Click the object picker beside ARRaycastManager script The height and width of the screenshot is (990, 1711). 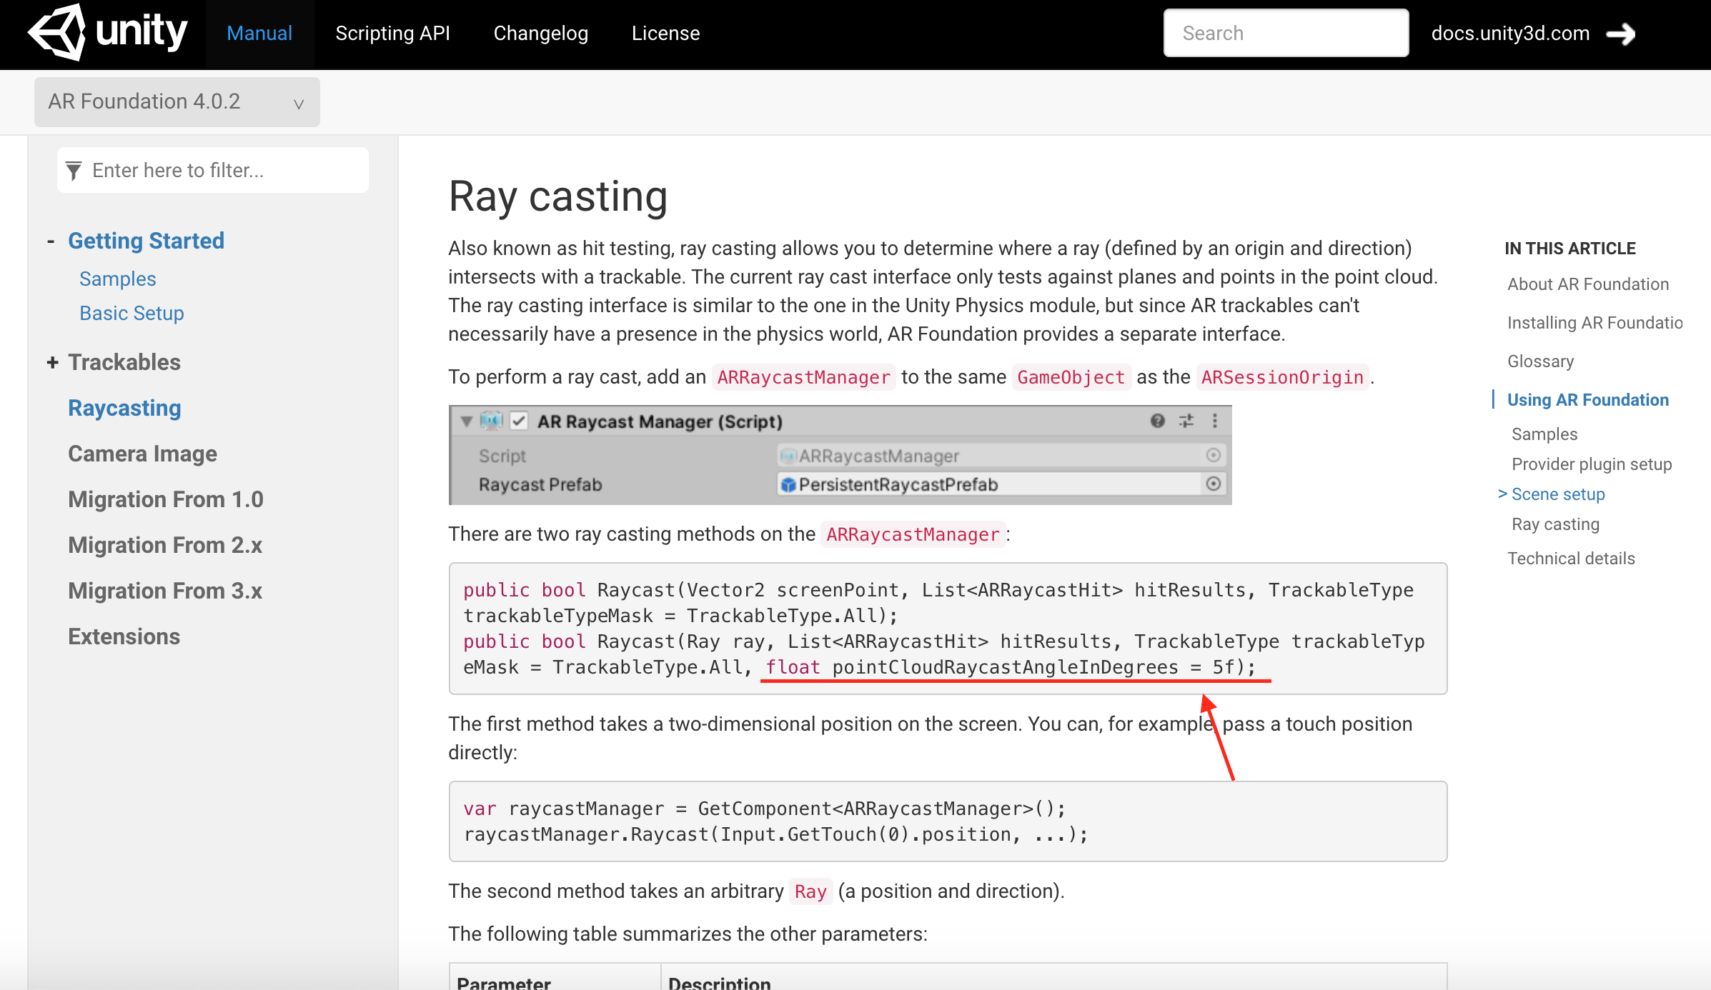pos(1213,456)
